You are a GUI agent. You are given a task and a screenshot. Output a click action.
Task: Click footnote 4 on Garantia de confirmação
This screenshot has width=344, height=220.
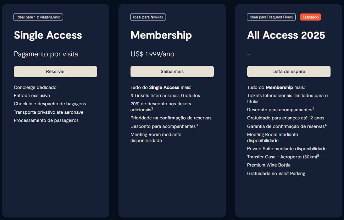click(326, 125)
